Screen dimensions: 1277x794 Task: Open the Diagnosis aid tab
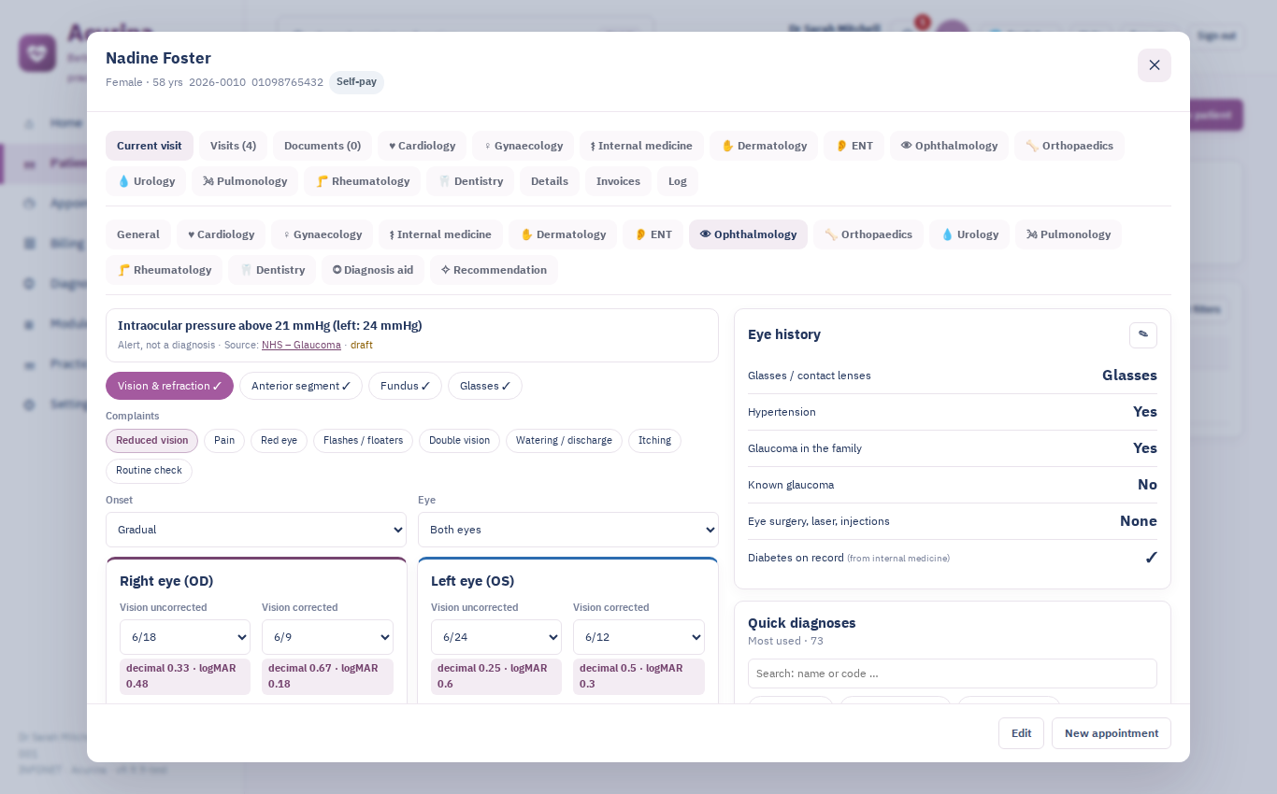373,270
